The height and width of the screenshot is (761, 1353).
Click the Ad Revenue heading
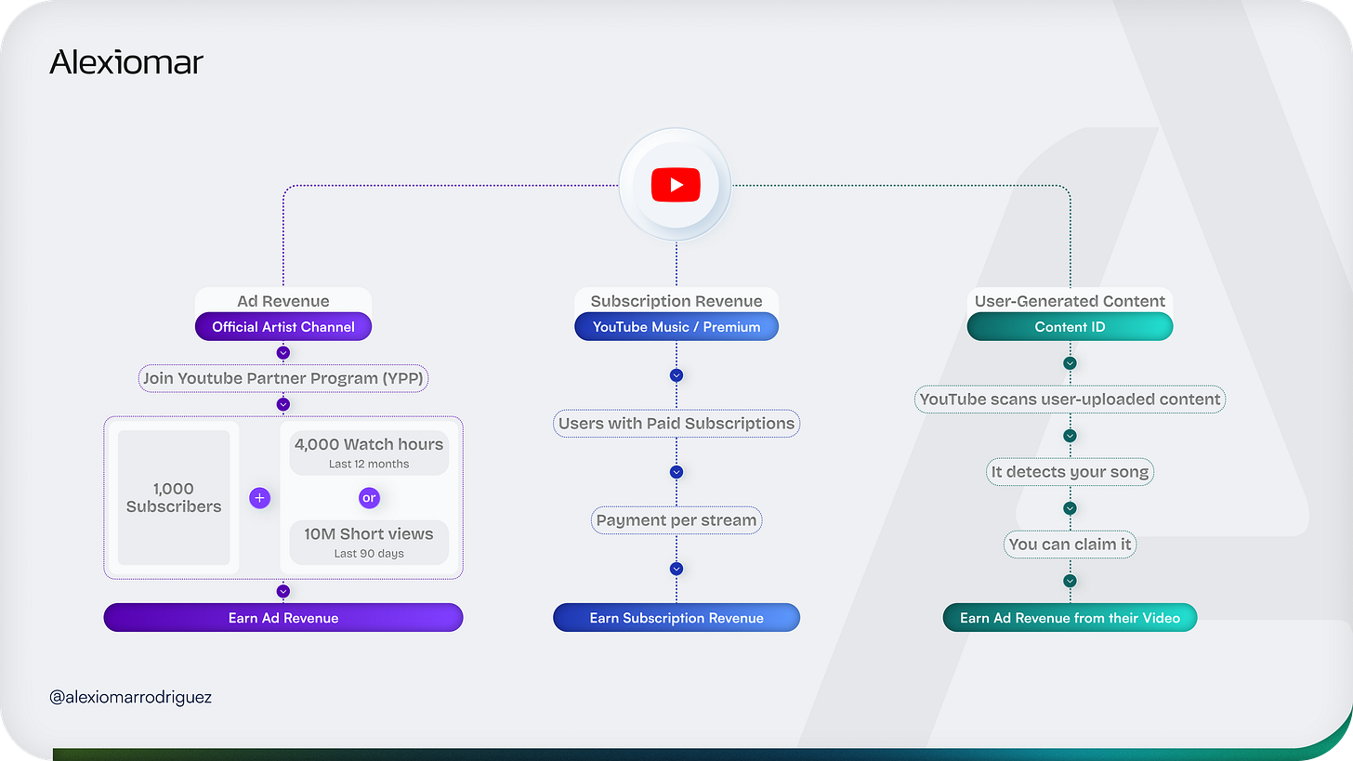click(283, 301)
